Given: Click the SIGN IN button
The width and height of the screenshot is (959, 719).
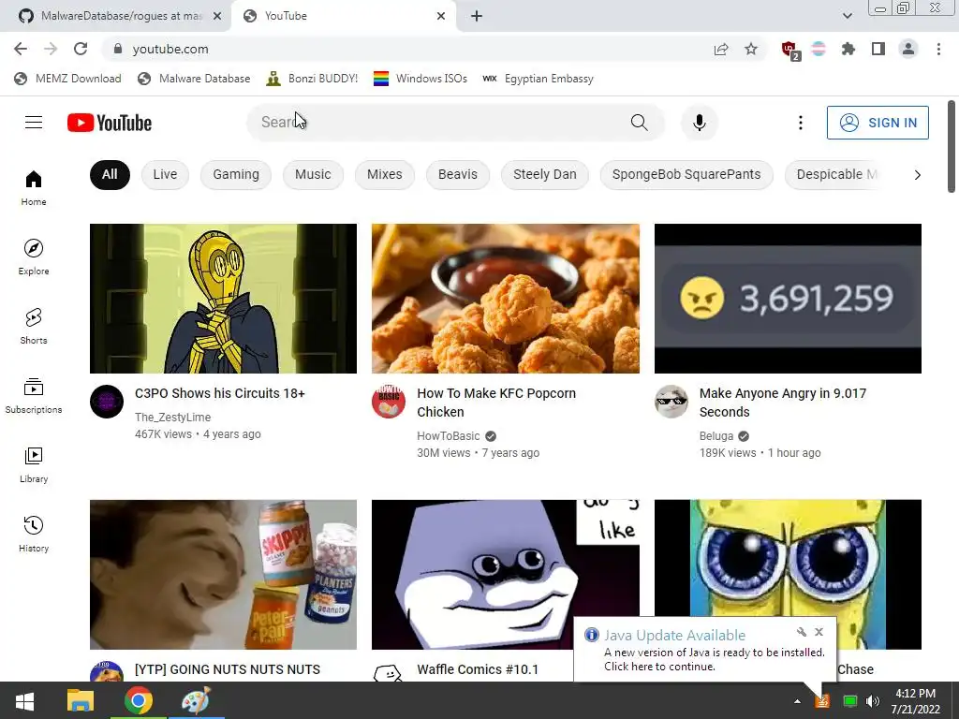Looking at the screenshot, I should pos(878,123).
